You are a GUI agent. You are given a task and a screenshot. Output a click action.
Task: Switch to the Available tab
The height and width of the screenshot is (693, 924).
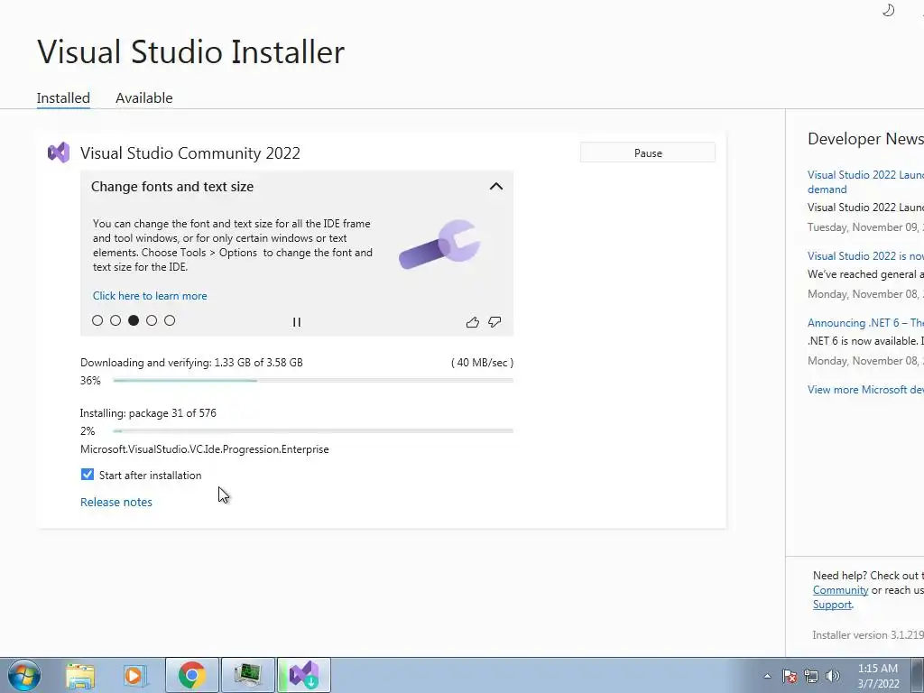143,97
